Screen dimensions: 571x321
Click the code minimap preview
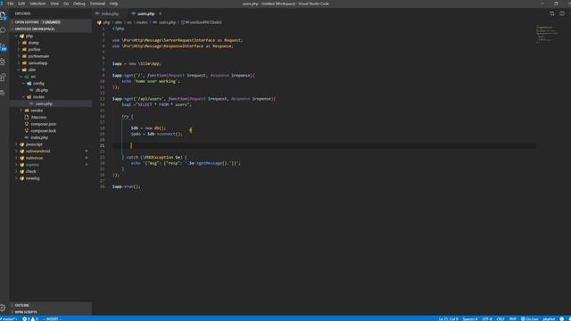(546, 34)
